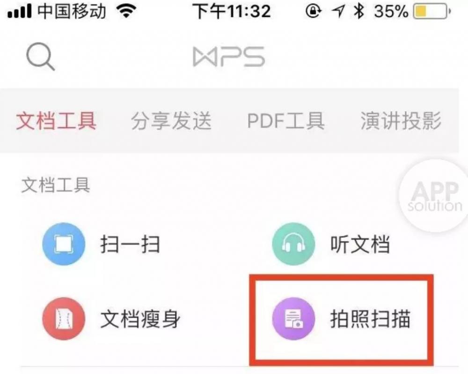Tap the rotation lock status icon
Image resolution: width=468 pixels, height=374 pixels.
[x=314, y=11]
